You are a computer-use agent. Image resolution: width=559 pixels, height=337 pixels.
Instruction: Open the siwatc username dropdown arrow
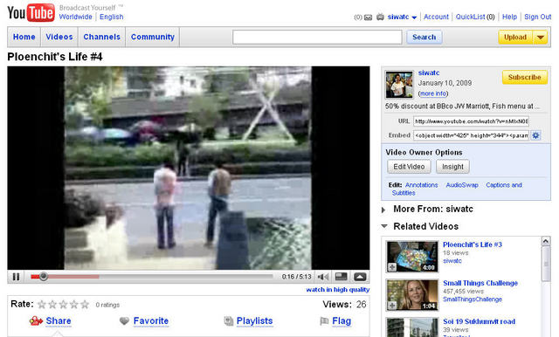pos(414,17)
